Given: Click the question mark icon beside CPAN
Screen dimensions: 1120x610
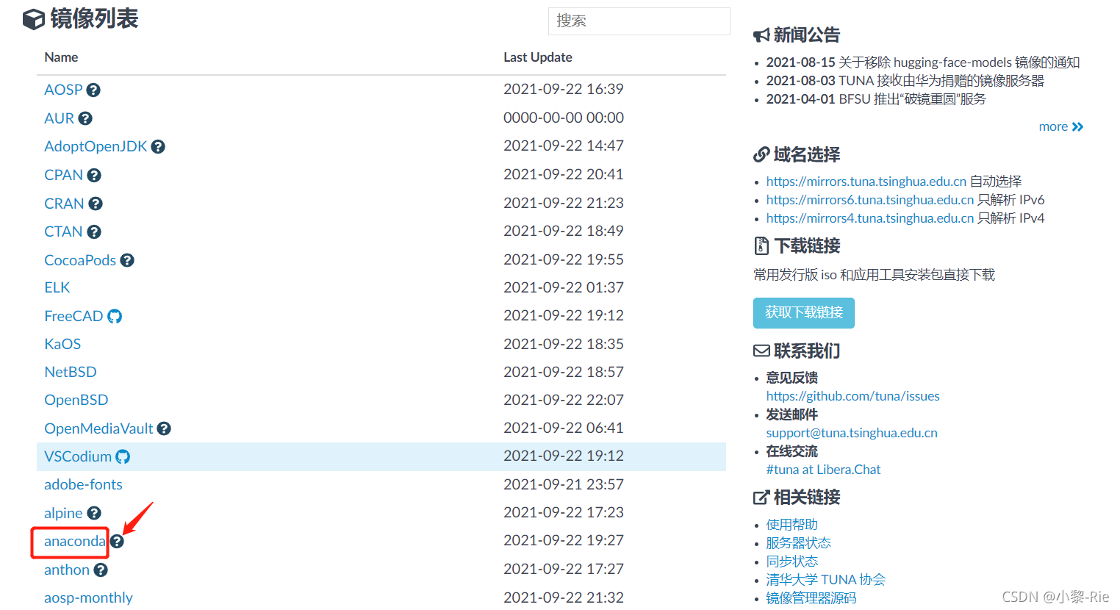Looking at the screenshot, I should pos(94,176).
